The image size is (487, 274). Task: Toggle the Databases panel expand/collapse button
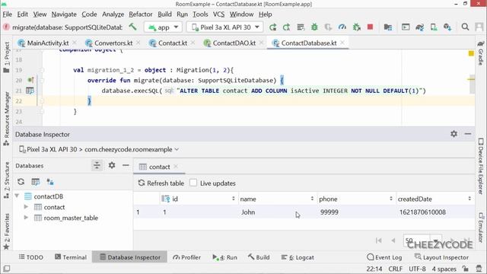(x=97, y=165)
